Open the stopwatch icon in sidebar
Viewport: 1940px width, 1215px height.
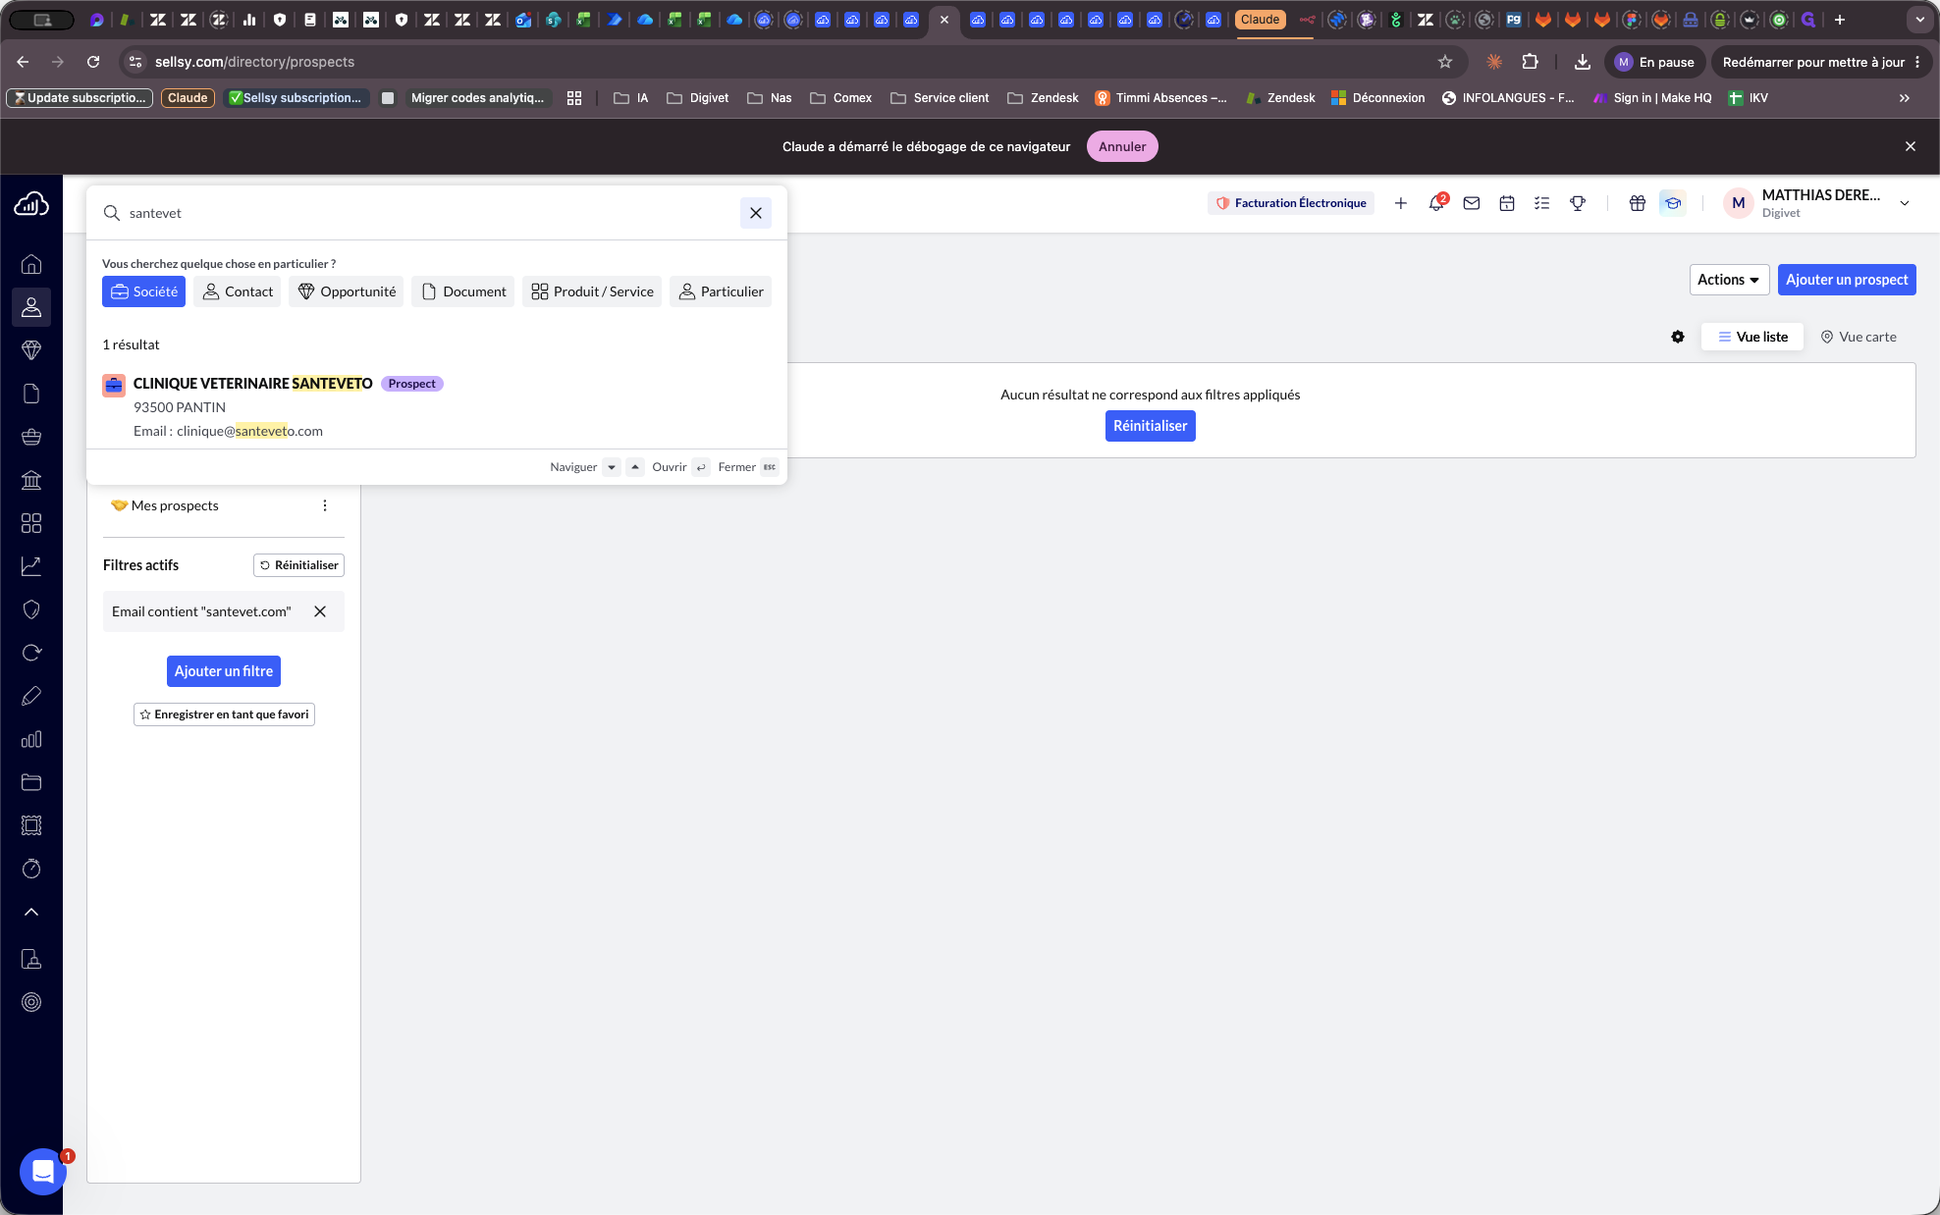point(31,869)
